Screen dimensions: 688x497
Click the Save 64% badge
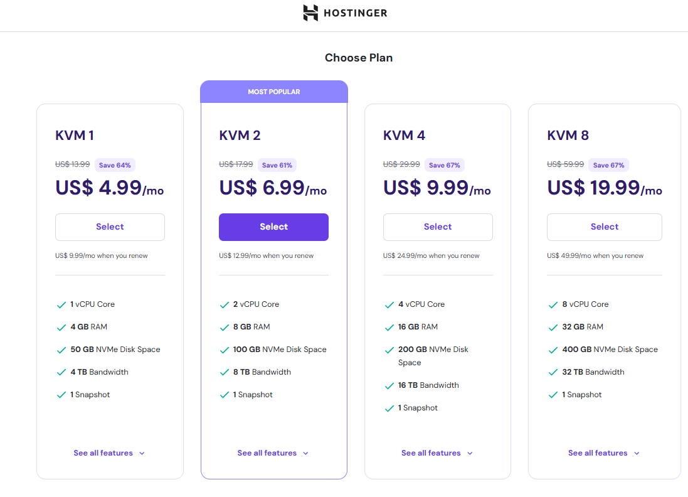(115, 165)
